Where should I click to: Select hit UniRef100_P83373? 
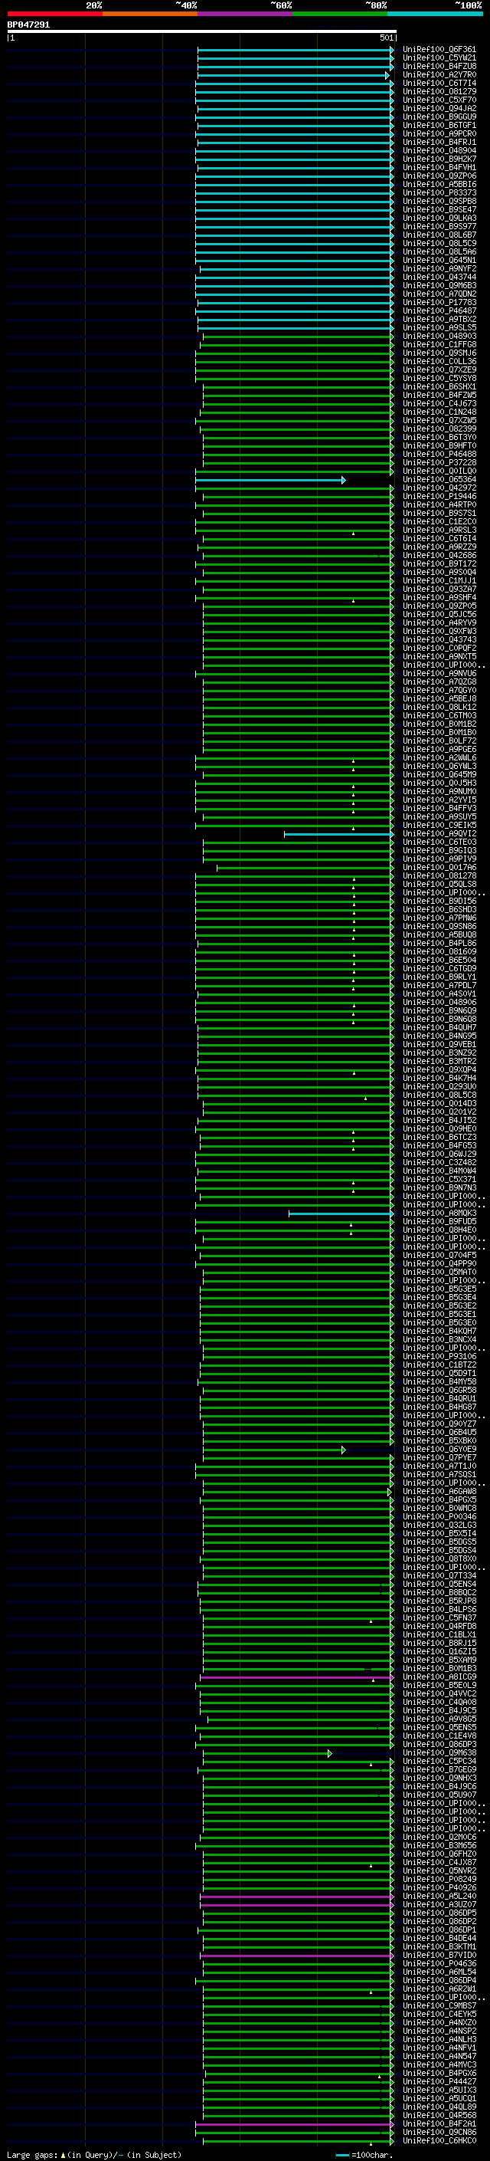click(439, 193)
